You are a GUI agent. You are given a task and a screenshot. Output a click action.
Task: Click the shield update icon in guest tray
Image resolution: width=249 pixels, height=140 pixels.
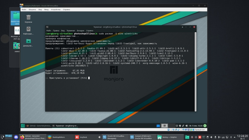click(x=180, y=126)
